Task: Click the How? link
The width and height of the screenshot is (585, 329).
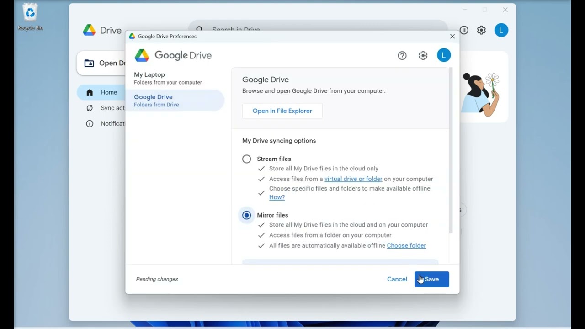Action: (277, 197)
